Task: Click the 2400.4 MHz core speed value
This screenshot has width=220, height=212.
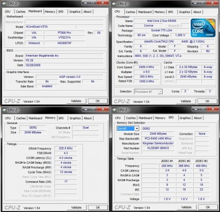Action: [x=146, y=67]
